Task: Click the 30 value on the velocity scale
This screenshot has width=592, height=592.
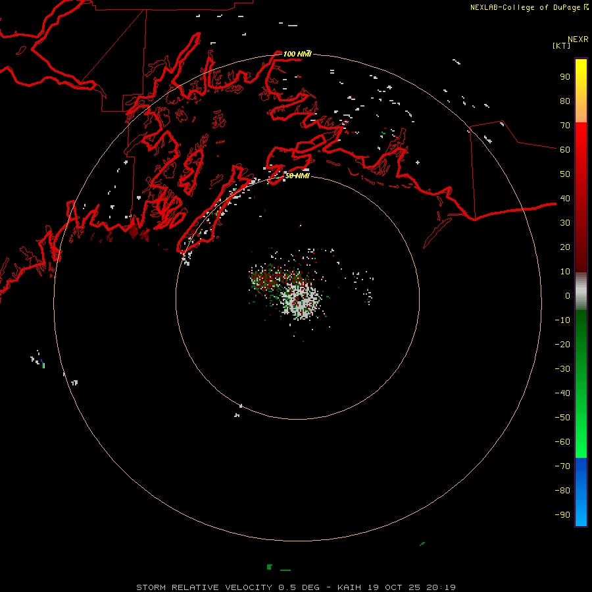Action: 565,223
